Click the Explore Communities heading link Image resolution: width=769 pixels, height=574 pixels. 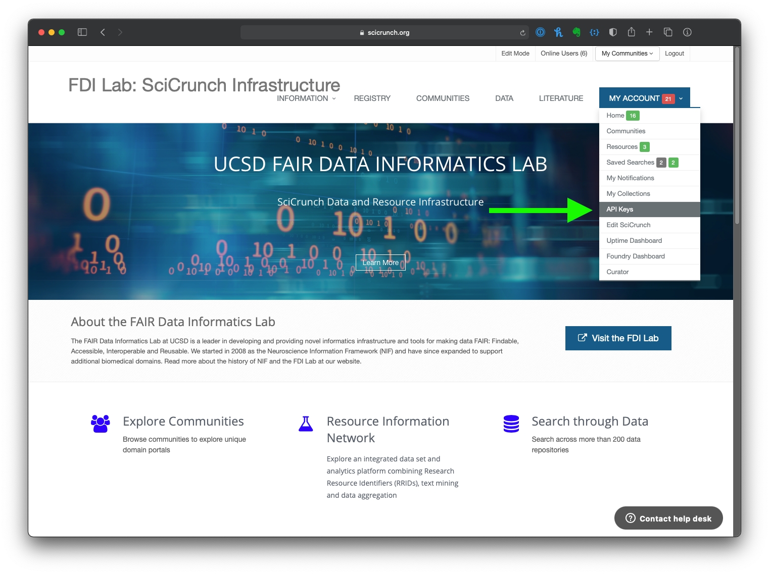(183, 422)
